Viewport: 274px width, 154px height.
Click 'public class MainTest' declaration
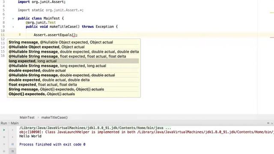point(39,18)
